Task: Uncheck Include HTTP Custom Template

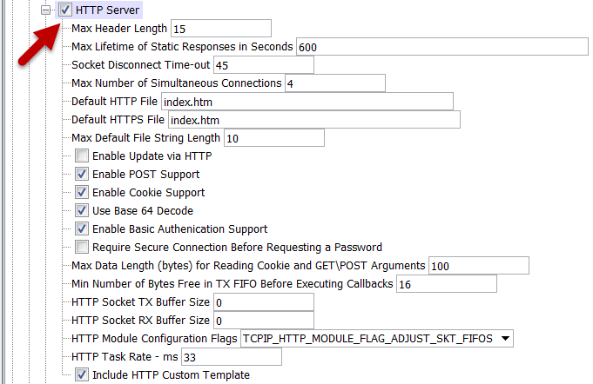Action: [82, 375]
